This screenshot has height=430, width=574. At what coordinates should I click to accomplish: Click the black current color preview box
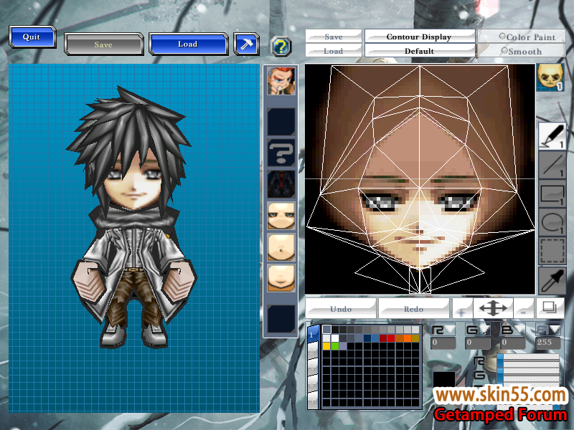(x=444, y=381)
